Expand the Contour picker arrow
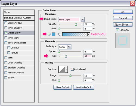This screenshot has height=106, width=136. pyautogui.click(x=66, y=69)
